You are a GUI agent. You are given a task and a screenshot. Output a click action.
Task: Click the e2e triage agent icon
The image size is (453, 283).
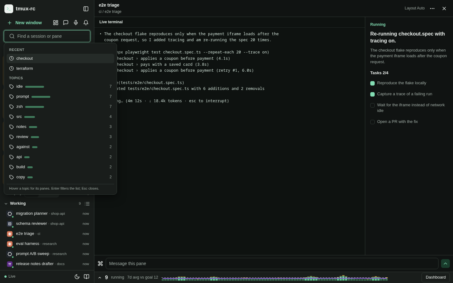[x=10, y=234]
